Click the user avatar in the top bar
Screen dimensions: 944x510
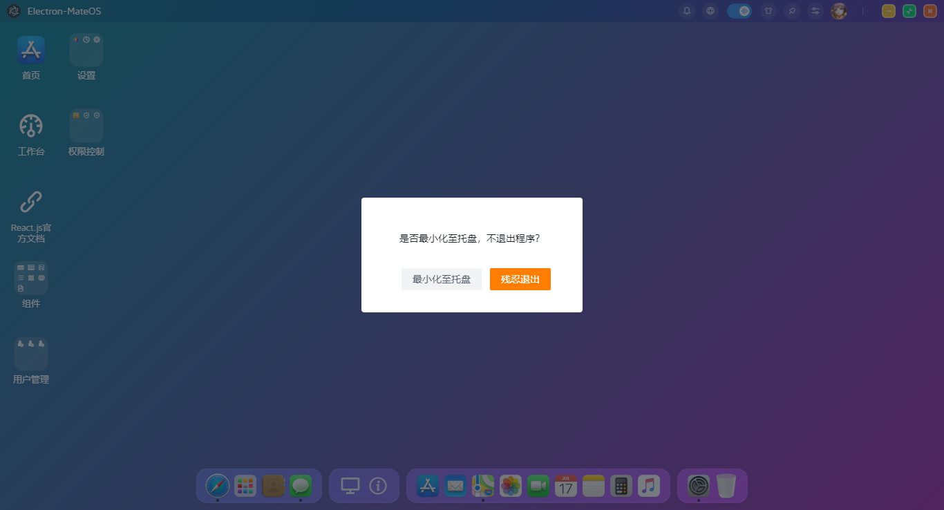pos(839,11)
